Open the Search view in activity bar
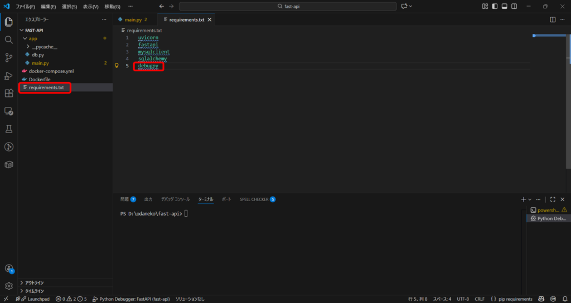This screenshot has width=571, height=303. pos(9,40)
